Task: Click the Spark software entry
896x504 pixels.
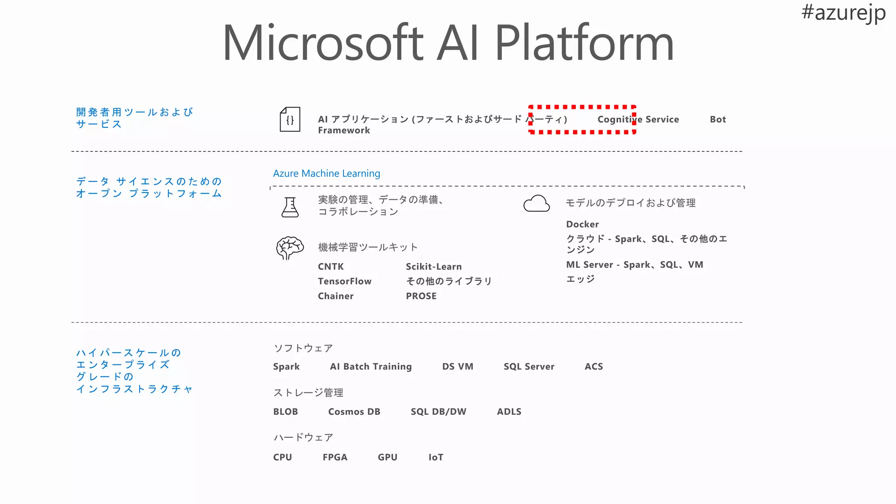Action: click(x=287, y=367)
